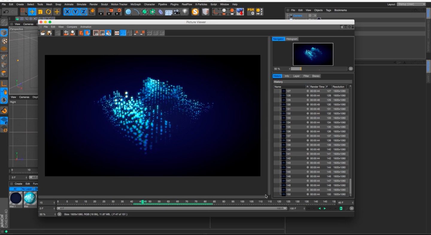Select history row 150
The width and height of the screenshot is (431, 235).
[311, 194]
